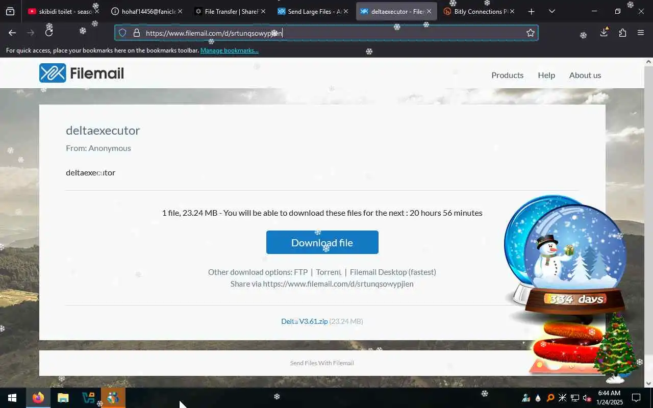Click the snowflake tray icon
The image size is (653, 408).
point(562,398)
